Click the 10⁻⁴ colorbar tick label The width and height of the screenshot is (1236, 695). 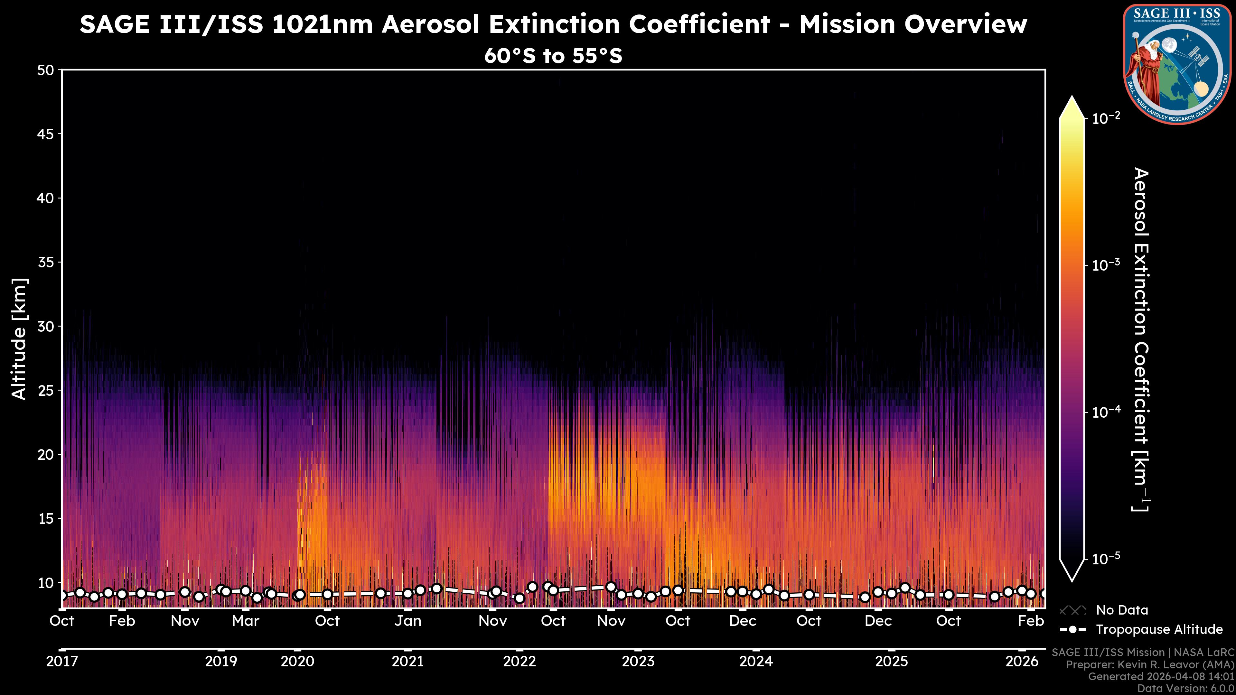click(1107, 412)
